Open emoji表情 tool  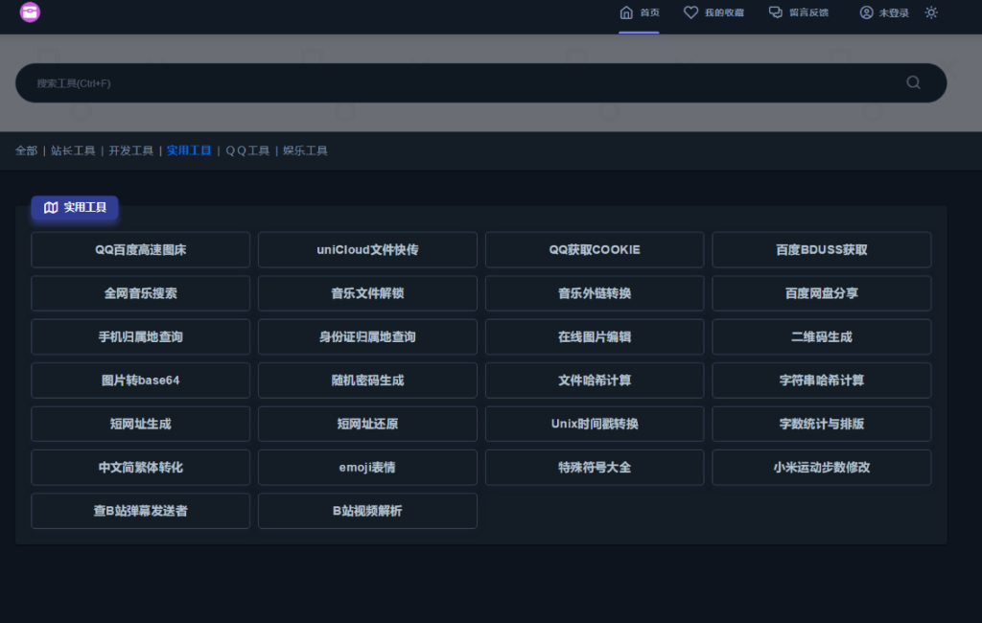[x=367, y=467]
